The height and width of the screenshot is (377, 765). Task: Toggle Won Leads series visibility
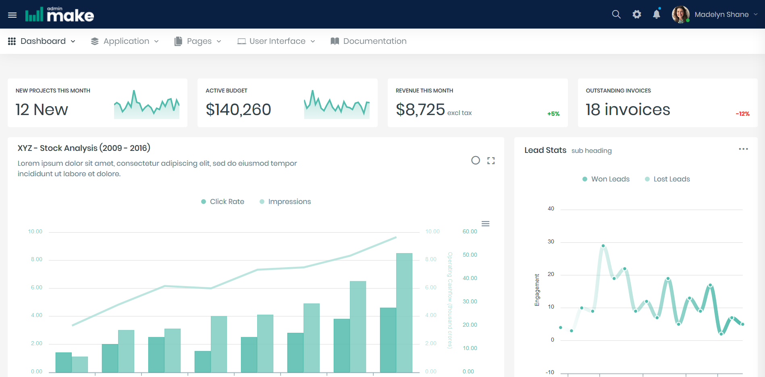606,179
